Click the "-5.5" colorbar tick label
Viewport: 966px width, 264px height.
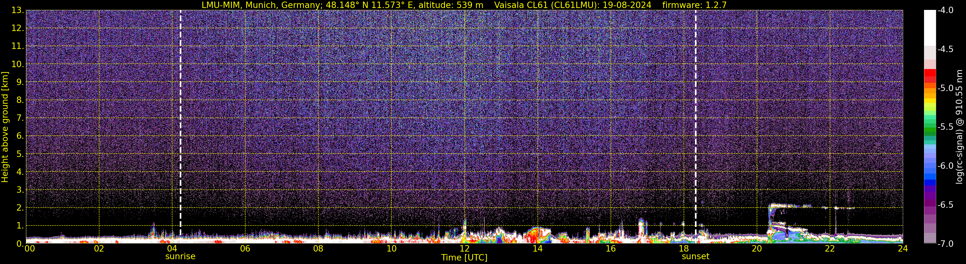tap(945, 127)
